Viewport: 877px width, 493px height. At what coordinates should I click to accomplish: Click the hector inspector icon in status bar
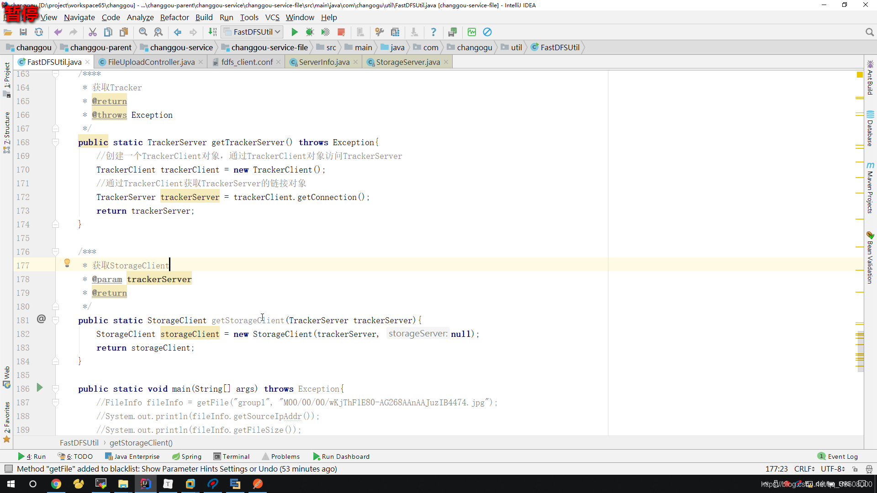pos(869,469)
